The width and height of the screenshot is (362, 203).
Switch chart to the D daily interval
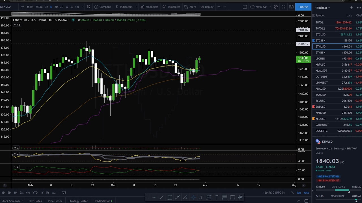(51, 7)
